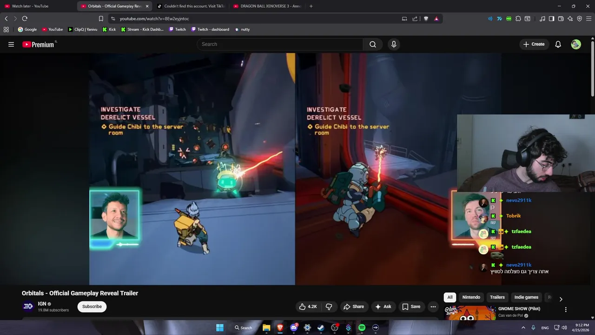Start voice search with the microphone
Viewport: 595px width, 335px height.
(x=394, y=44)
